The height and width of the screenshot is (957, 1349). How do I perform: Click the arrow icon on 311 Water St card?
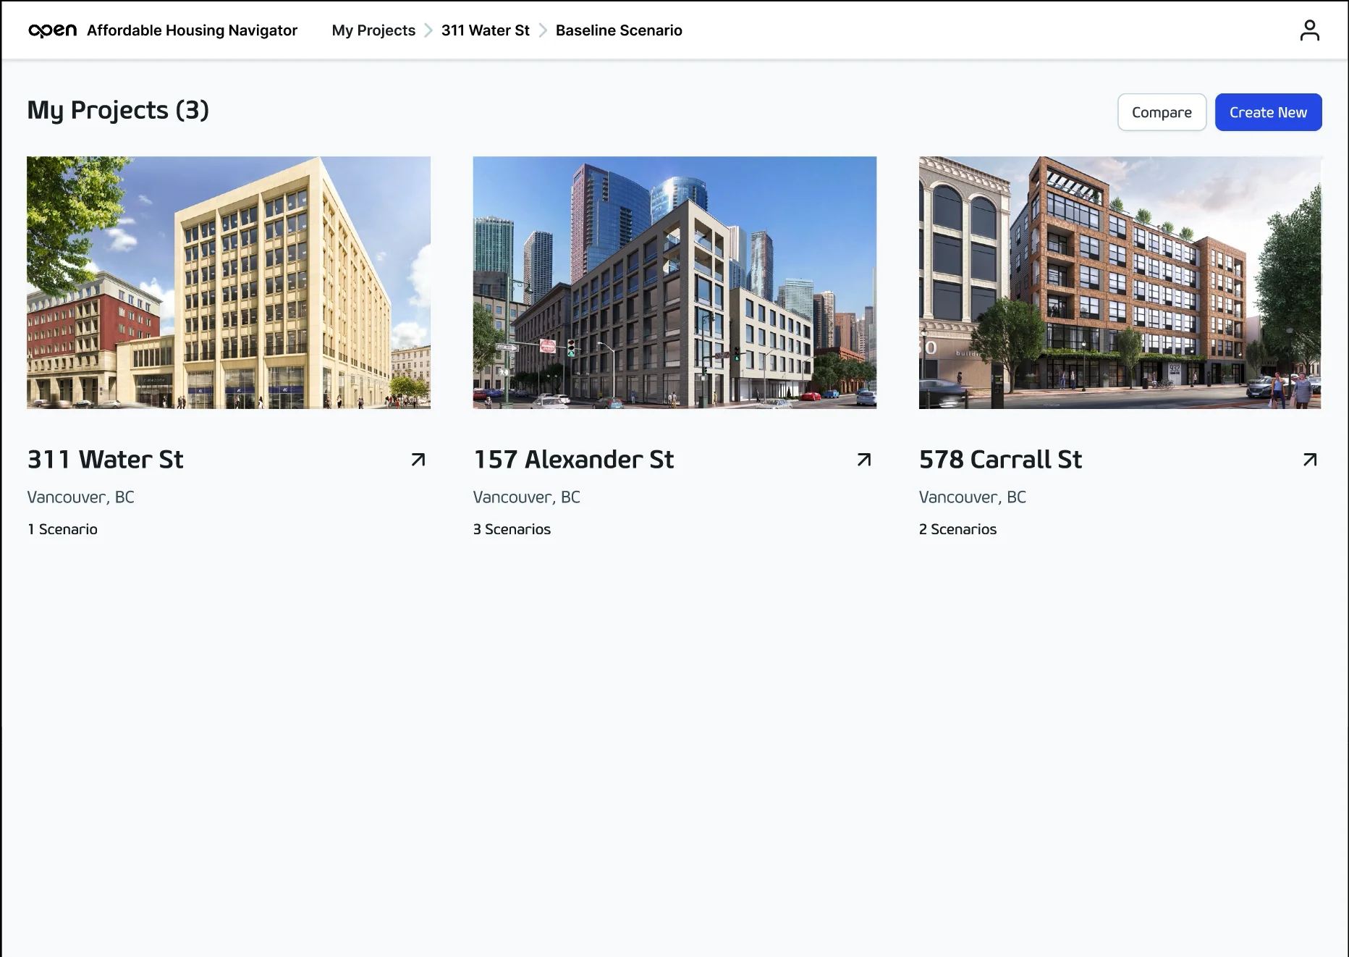tap(418, 459)
